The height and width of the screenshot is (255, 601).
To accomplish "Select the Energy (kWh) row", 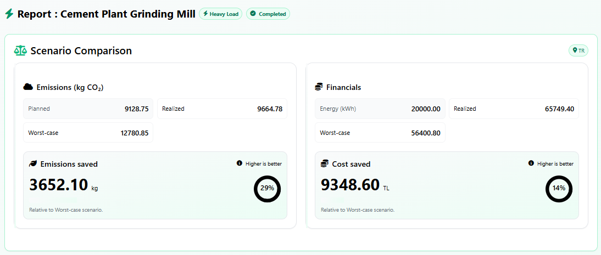I will tap(380, 109).
